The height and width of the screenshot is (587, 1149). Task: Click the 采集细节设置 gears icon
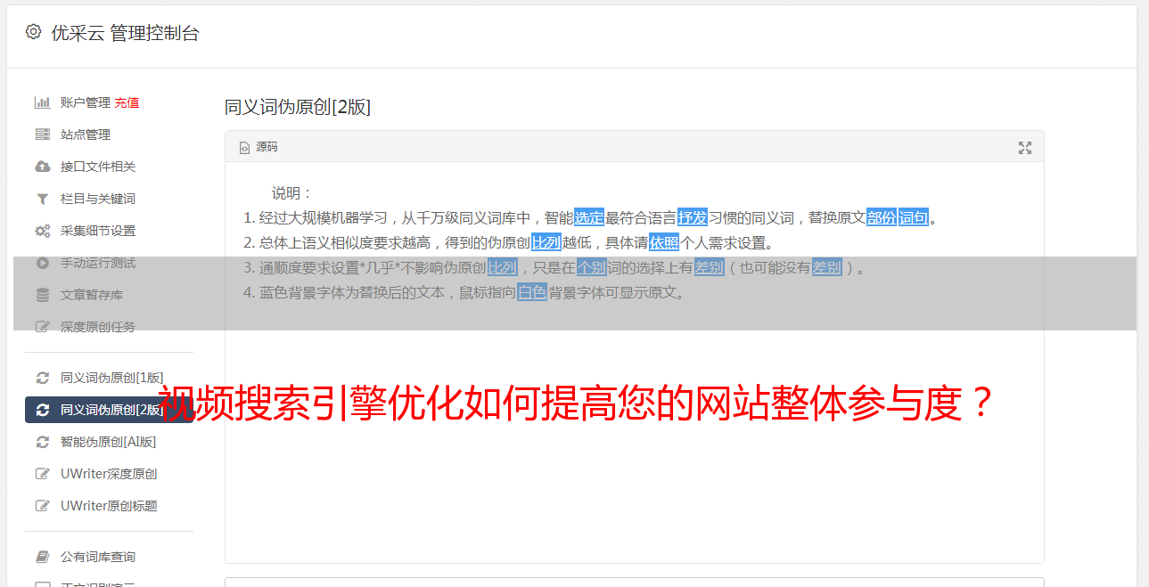[42, 231]
